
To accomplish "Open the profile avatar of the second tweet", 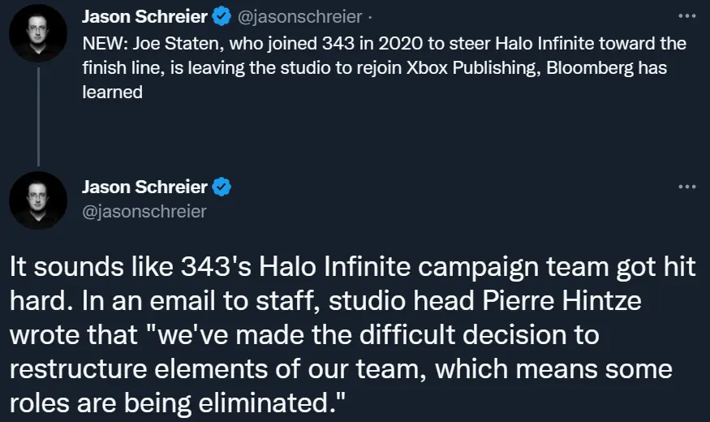I will pyautogui.click(x=37, y=200).
